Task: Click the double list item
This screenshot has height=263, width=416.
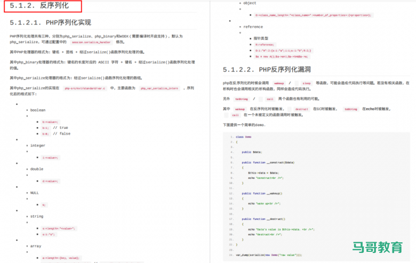Action: click(37, 169)
